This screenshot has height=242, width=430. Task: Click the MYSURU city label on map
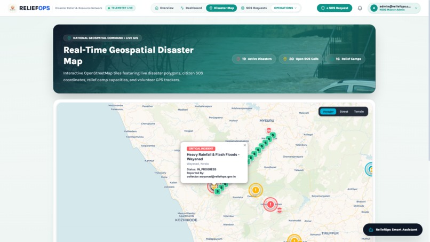267,121
